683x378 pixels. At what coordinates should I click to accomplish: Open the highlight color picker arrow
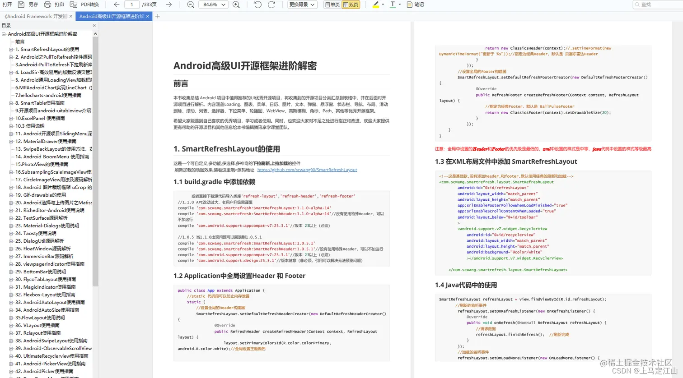[383, 5]
